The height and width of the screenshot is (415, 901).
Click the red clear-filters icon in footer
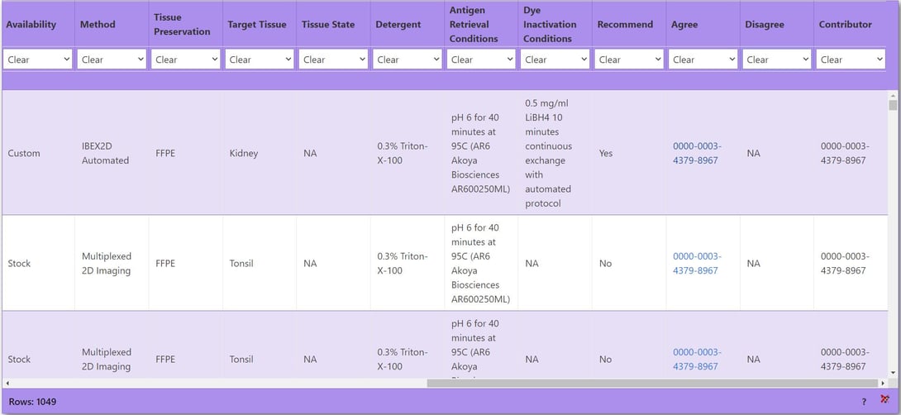click(x=885, y=399)
